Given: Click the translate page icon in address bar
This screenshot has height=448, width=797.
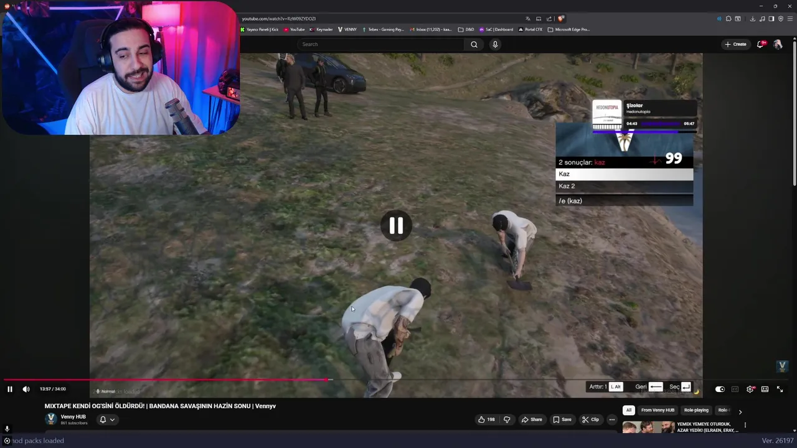Looking at the screenshot, I should coord(528,19).
